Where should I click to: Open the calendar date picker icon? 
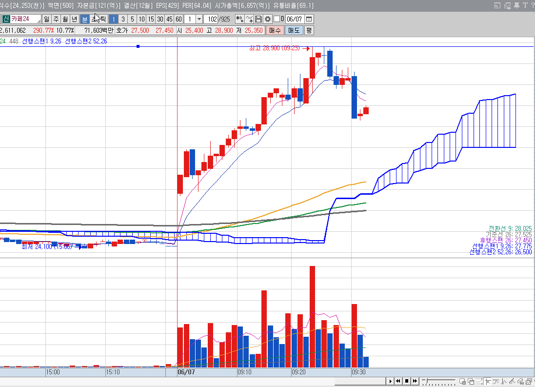(x=309, y=19)
